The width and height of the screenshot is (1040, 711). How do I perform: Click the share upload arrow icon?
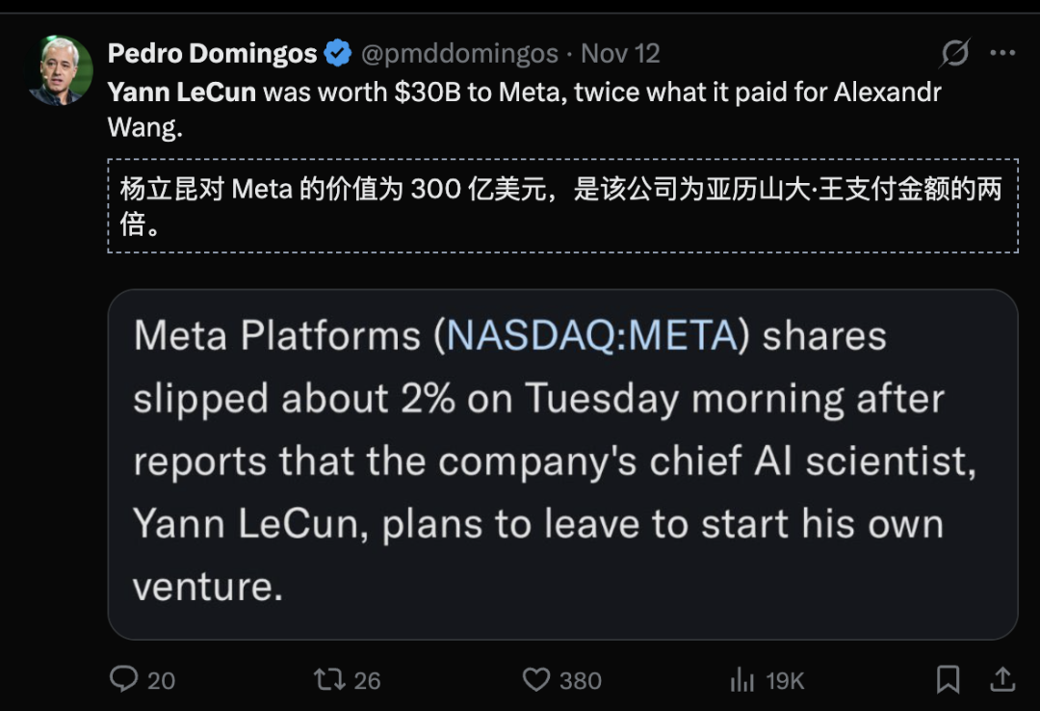pyautogui.click(x=1002, y=679)
